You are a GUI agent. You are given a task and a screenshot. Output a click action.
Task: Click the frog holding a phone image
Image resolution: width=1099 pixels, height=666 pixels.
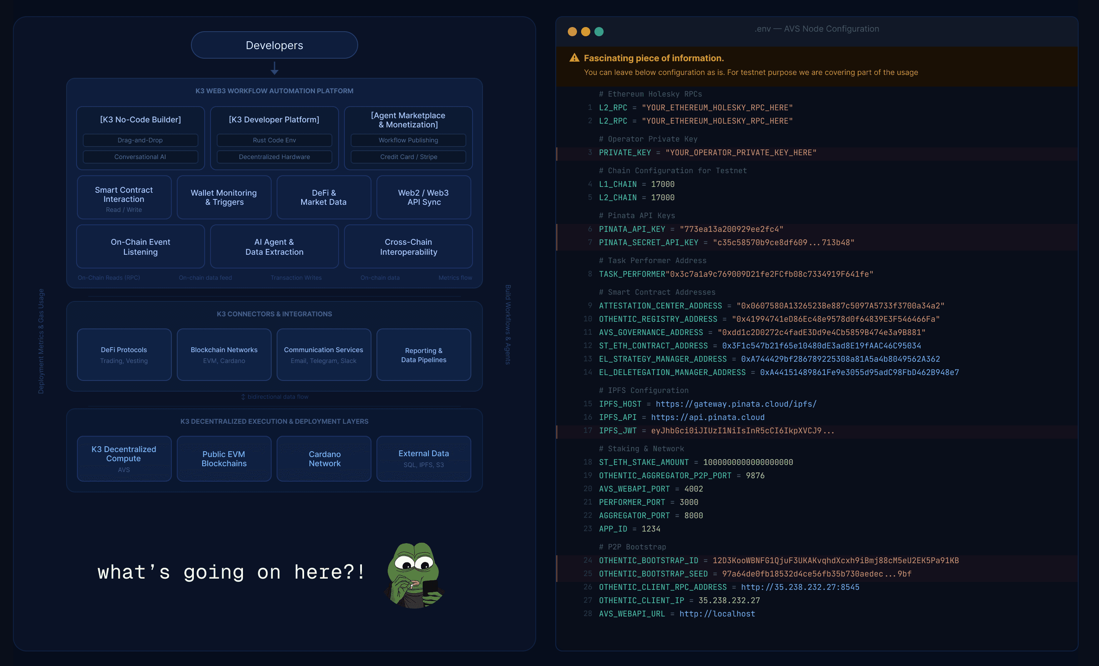[414, 575]
